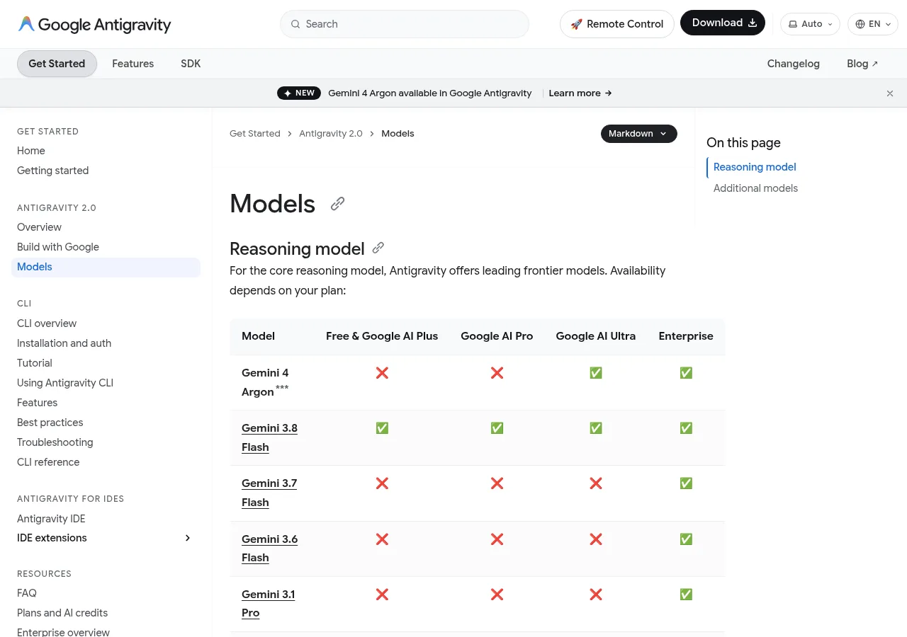Go to Home in the sidebar
The height and width of the screenshot is (637, 907).
tap(31, 151)
